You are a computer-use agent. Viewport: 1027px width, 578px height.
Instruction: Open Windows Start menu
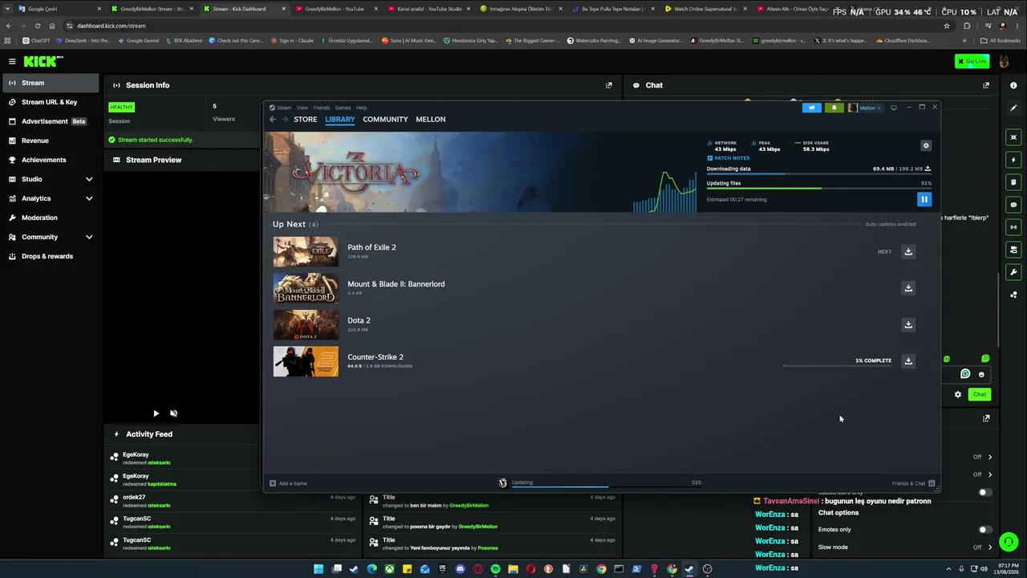(x=319, y=569)
